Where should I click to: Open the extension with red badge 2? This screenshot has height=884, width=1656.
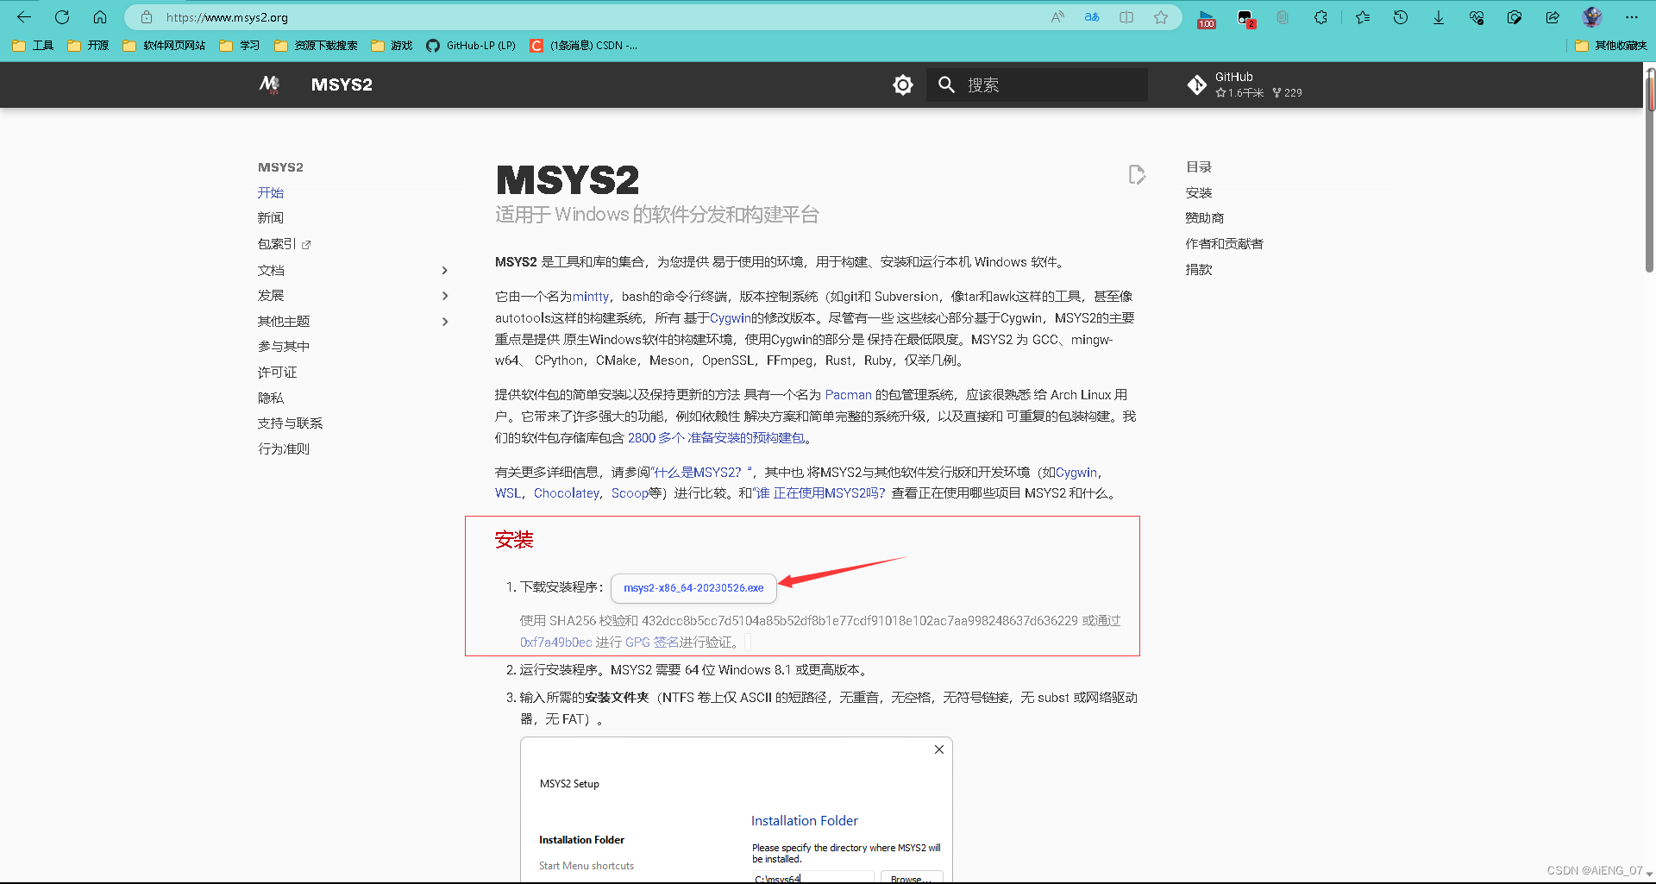pyautogui.click(x=1245, y=18)
